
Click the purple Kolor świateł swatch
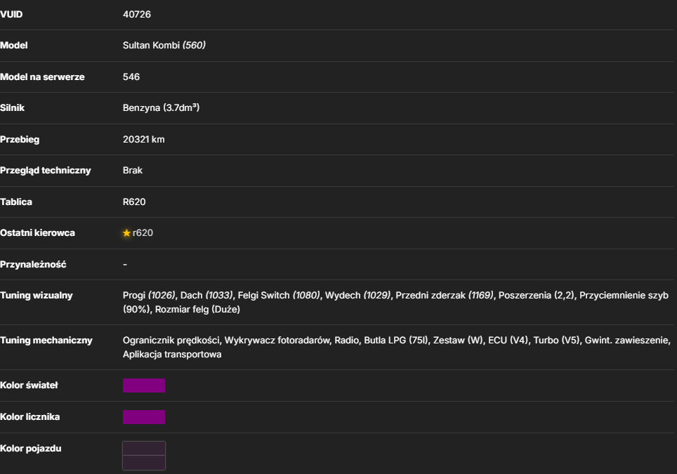pyautogui.click(x=144, y=386)
